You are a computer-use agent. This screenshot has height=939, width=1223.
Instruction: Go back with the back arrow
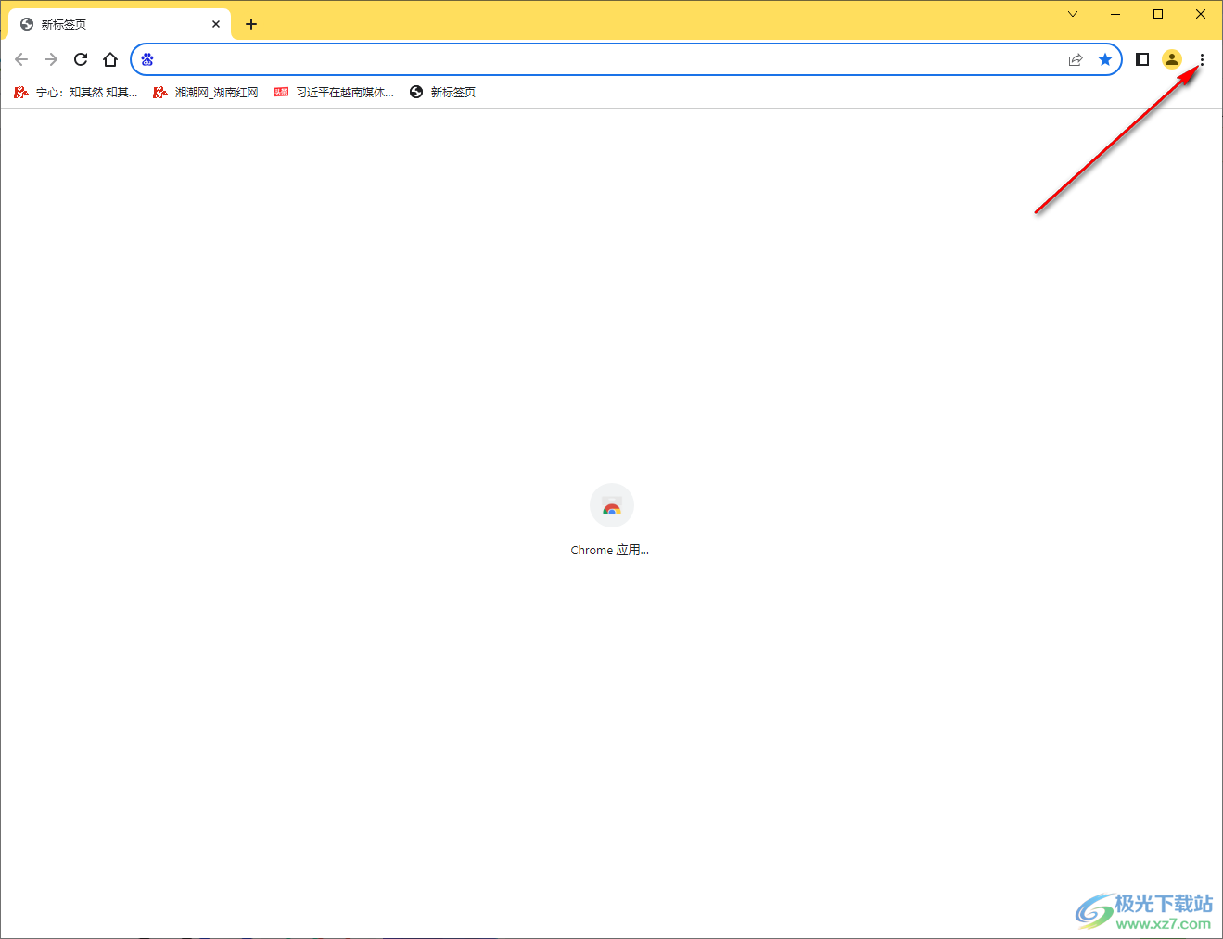21,59
